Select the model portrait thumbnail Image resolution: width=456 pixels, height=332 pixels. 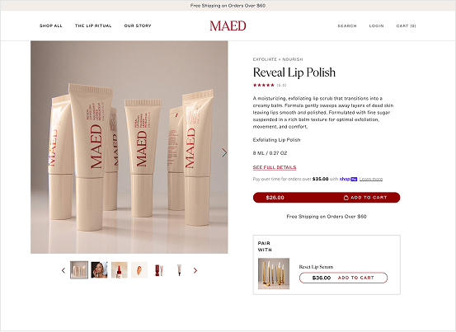99,270
